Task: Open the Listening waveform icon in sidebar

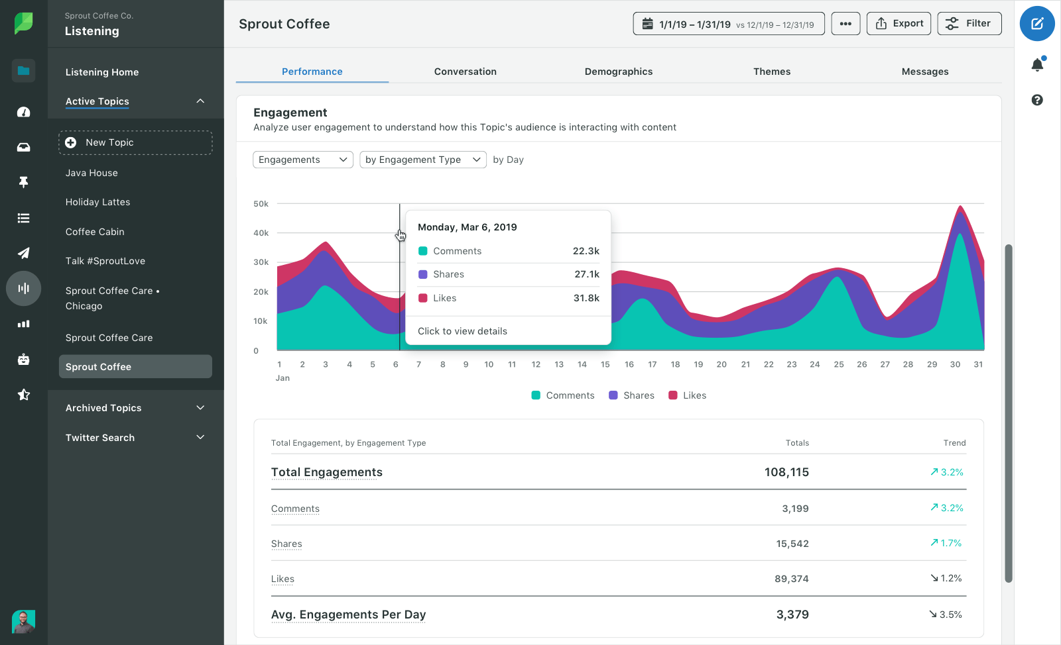Action: point(24,288)
